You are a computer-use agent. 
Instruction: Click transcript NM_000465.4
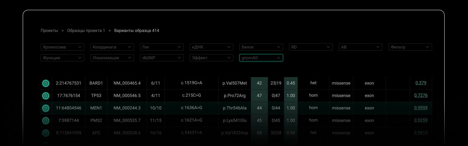[x=127, y=83]
